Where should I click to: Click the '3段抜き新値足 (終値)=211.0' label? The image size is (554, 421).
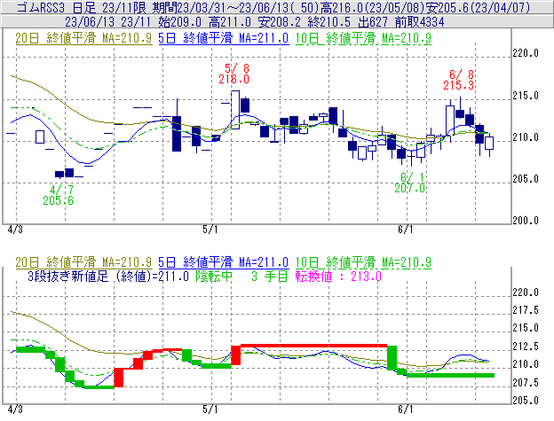point(108,276)
